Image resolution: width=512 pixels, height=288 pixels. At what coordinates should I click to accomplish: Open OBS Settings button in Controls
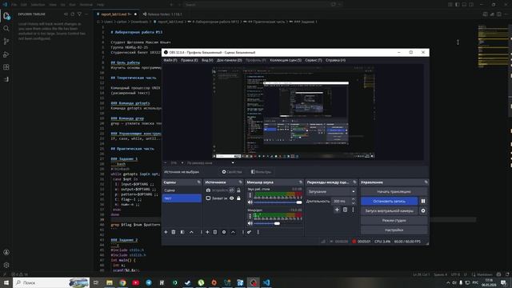394,230
